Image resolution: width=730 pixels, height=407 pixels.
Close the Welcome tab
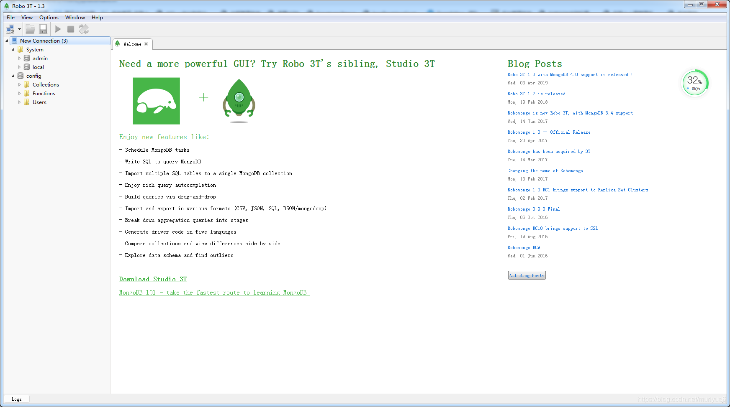(146, 44)
